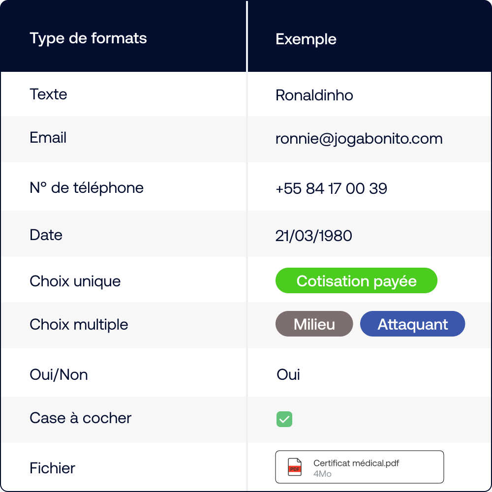Viewport: 492px width, 492px height.
Task: Select the Texte format row label
Action: coord(48,94)
